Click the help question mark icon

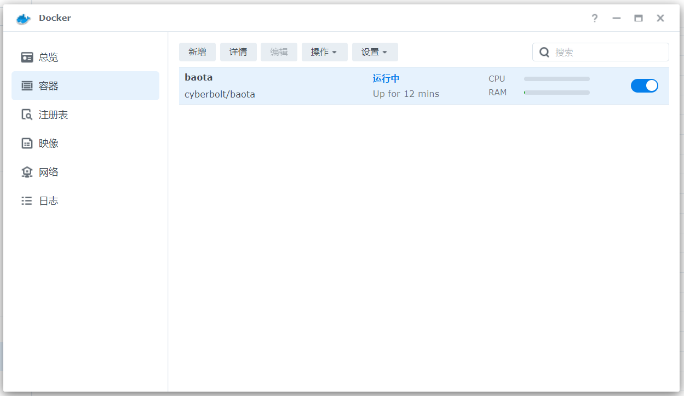click(x=594, y=18)
